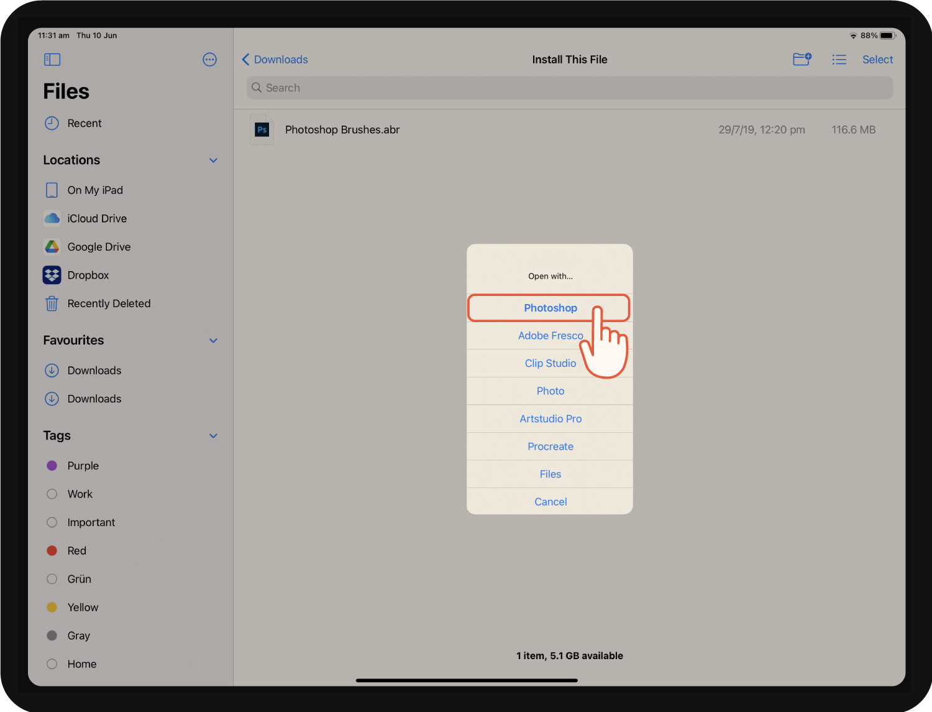The width and height of the screenshot is (932, 712).
Task: Create new folder icon
Action: [802, 59]
